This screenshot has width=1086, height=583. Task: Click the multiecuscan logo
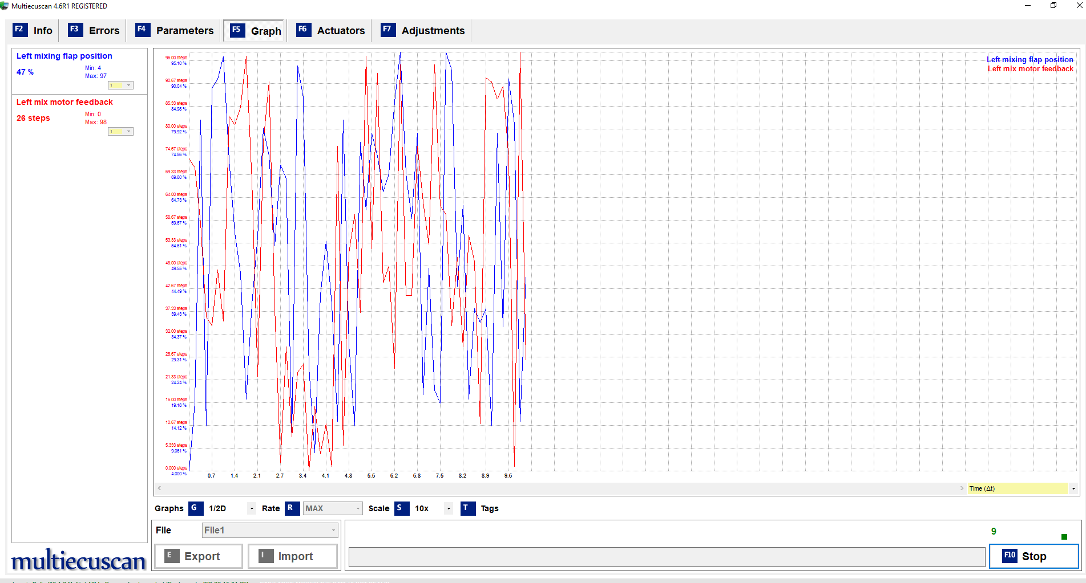78,560
